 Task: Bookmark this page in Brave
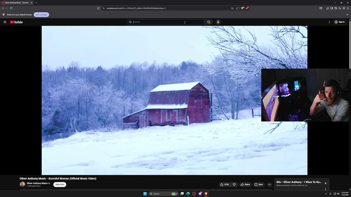[x=98, y=8]
